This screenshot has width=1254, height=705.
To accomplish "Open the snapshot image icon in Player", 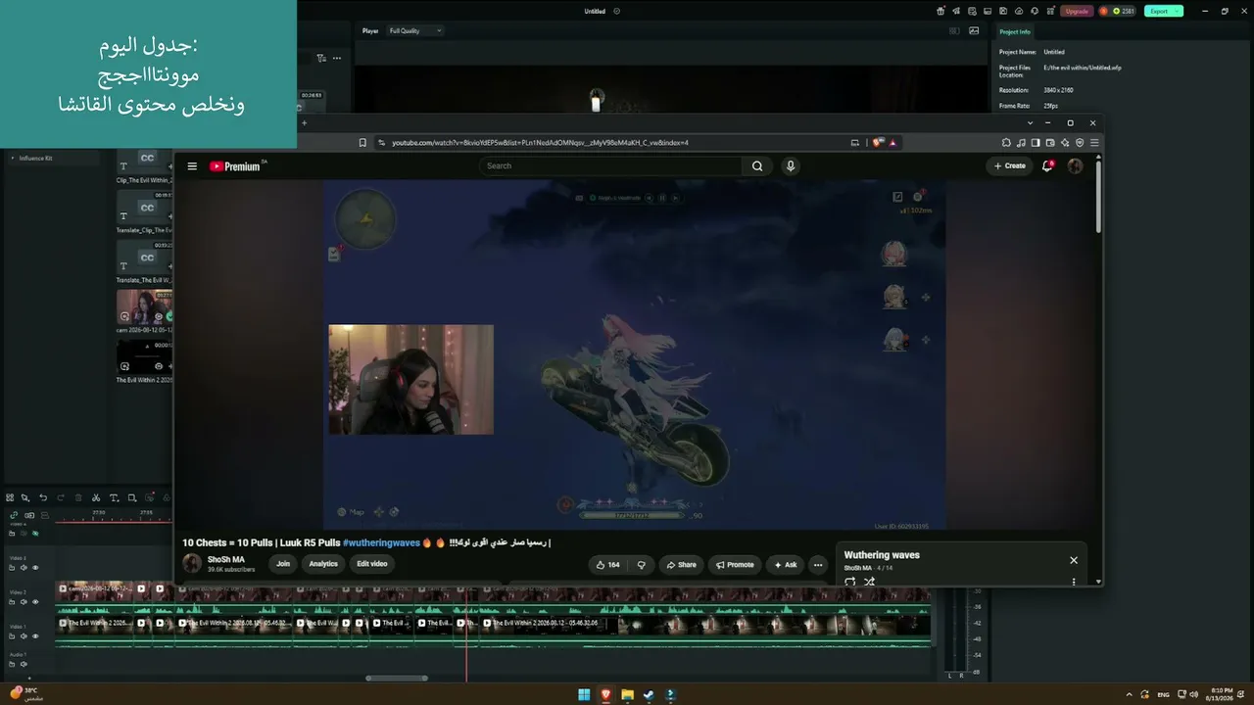I will (x=974, y=30).
